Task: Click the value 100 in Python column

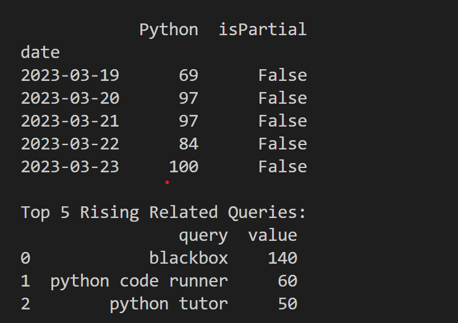Action: [x=184, y=167]
